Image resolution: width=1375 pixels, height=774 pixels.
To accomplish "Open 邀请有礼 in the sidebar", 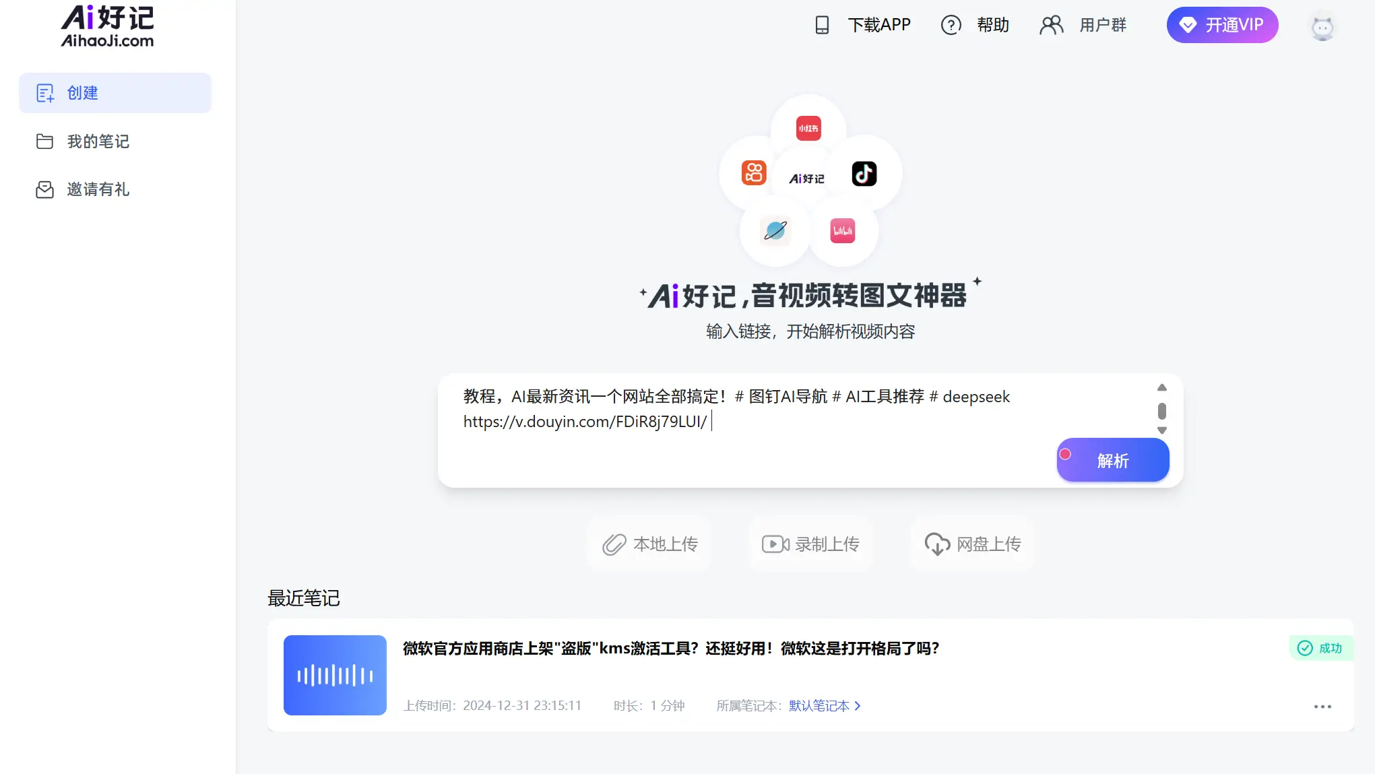I will point(98,189).
